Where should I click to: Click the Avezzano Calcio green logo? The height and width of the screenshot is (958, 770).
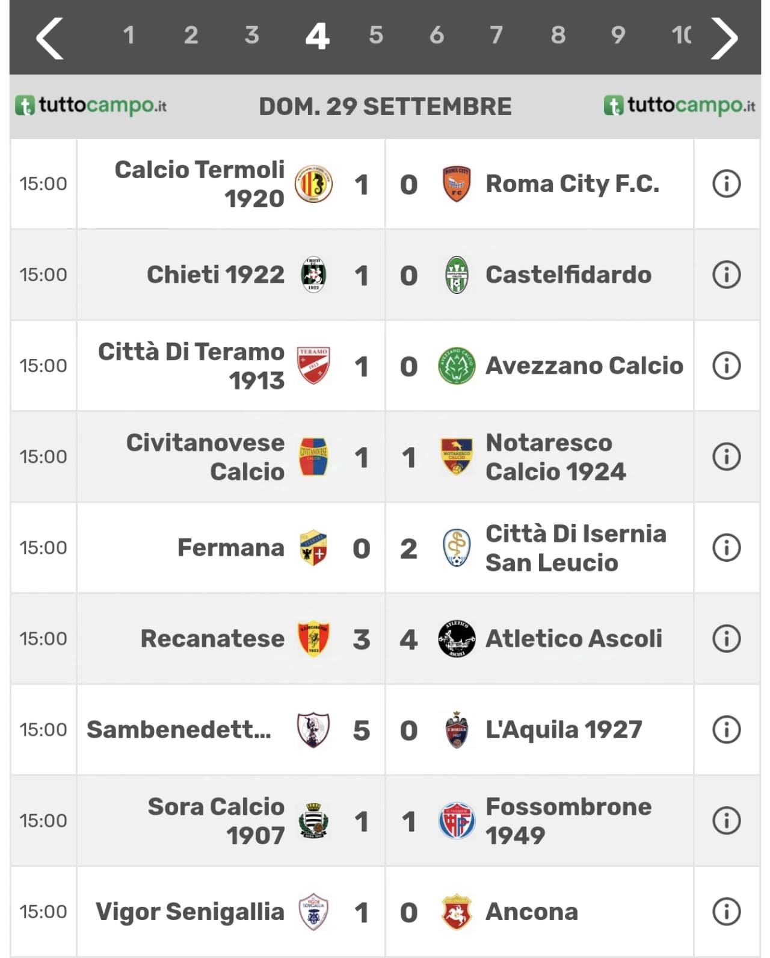457,365
